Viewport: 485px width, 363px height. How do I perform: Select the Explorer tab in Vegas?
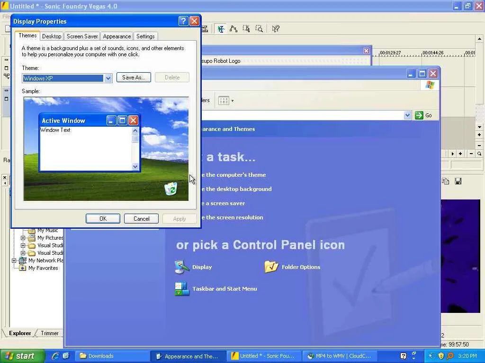(20, 333)
